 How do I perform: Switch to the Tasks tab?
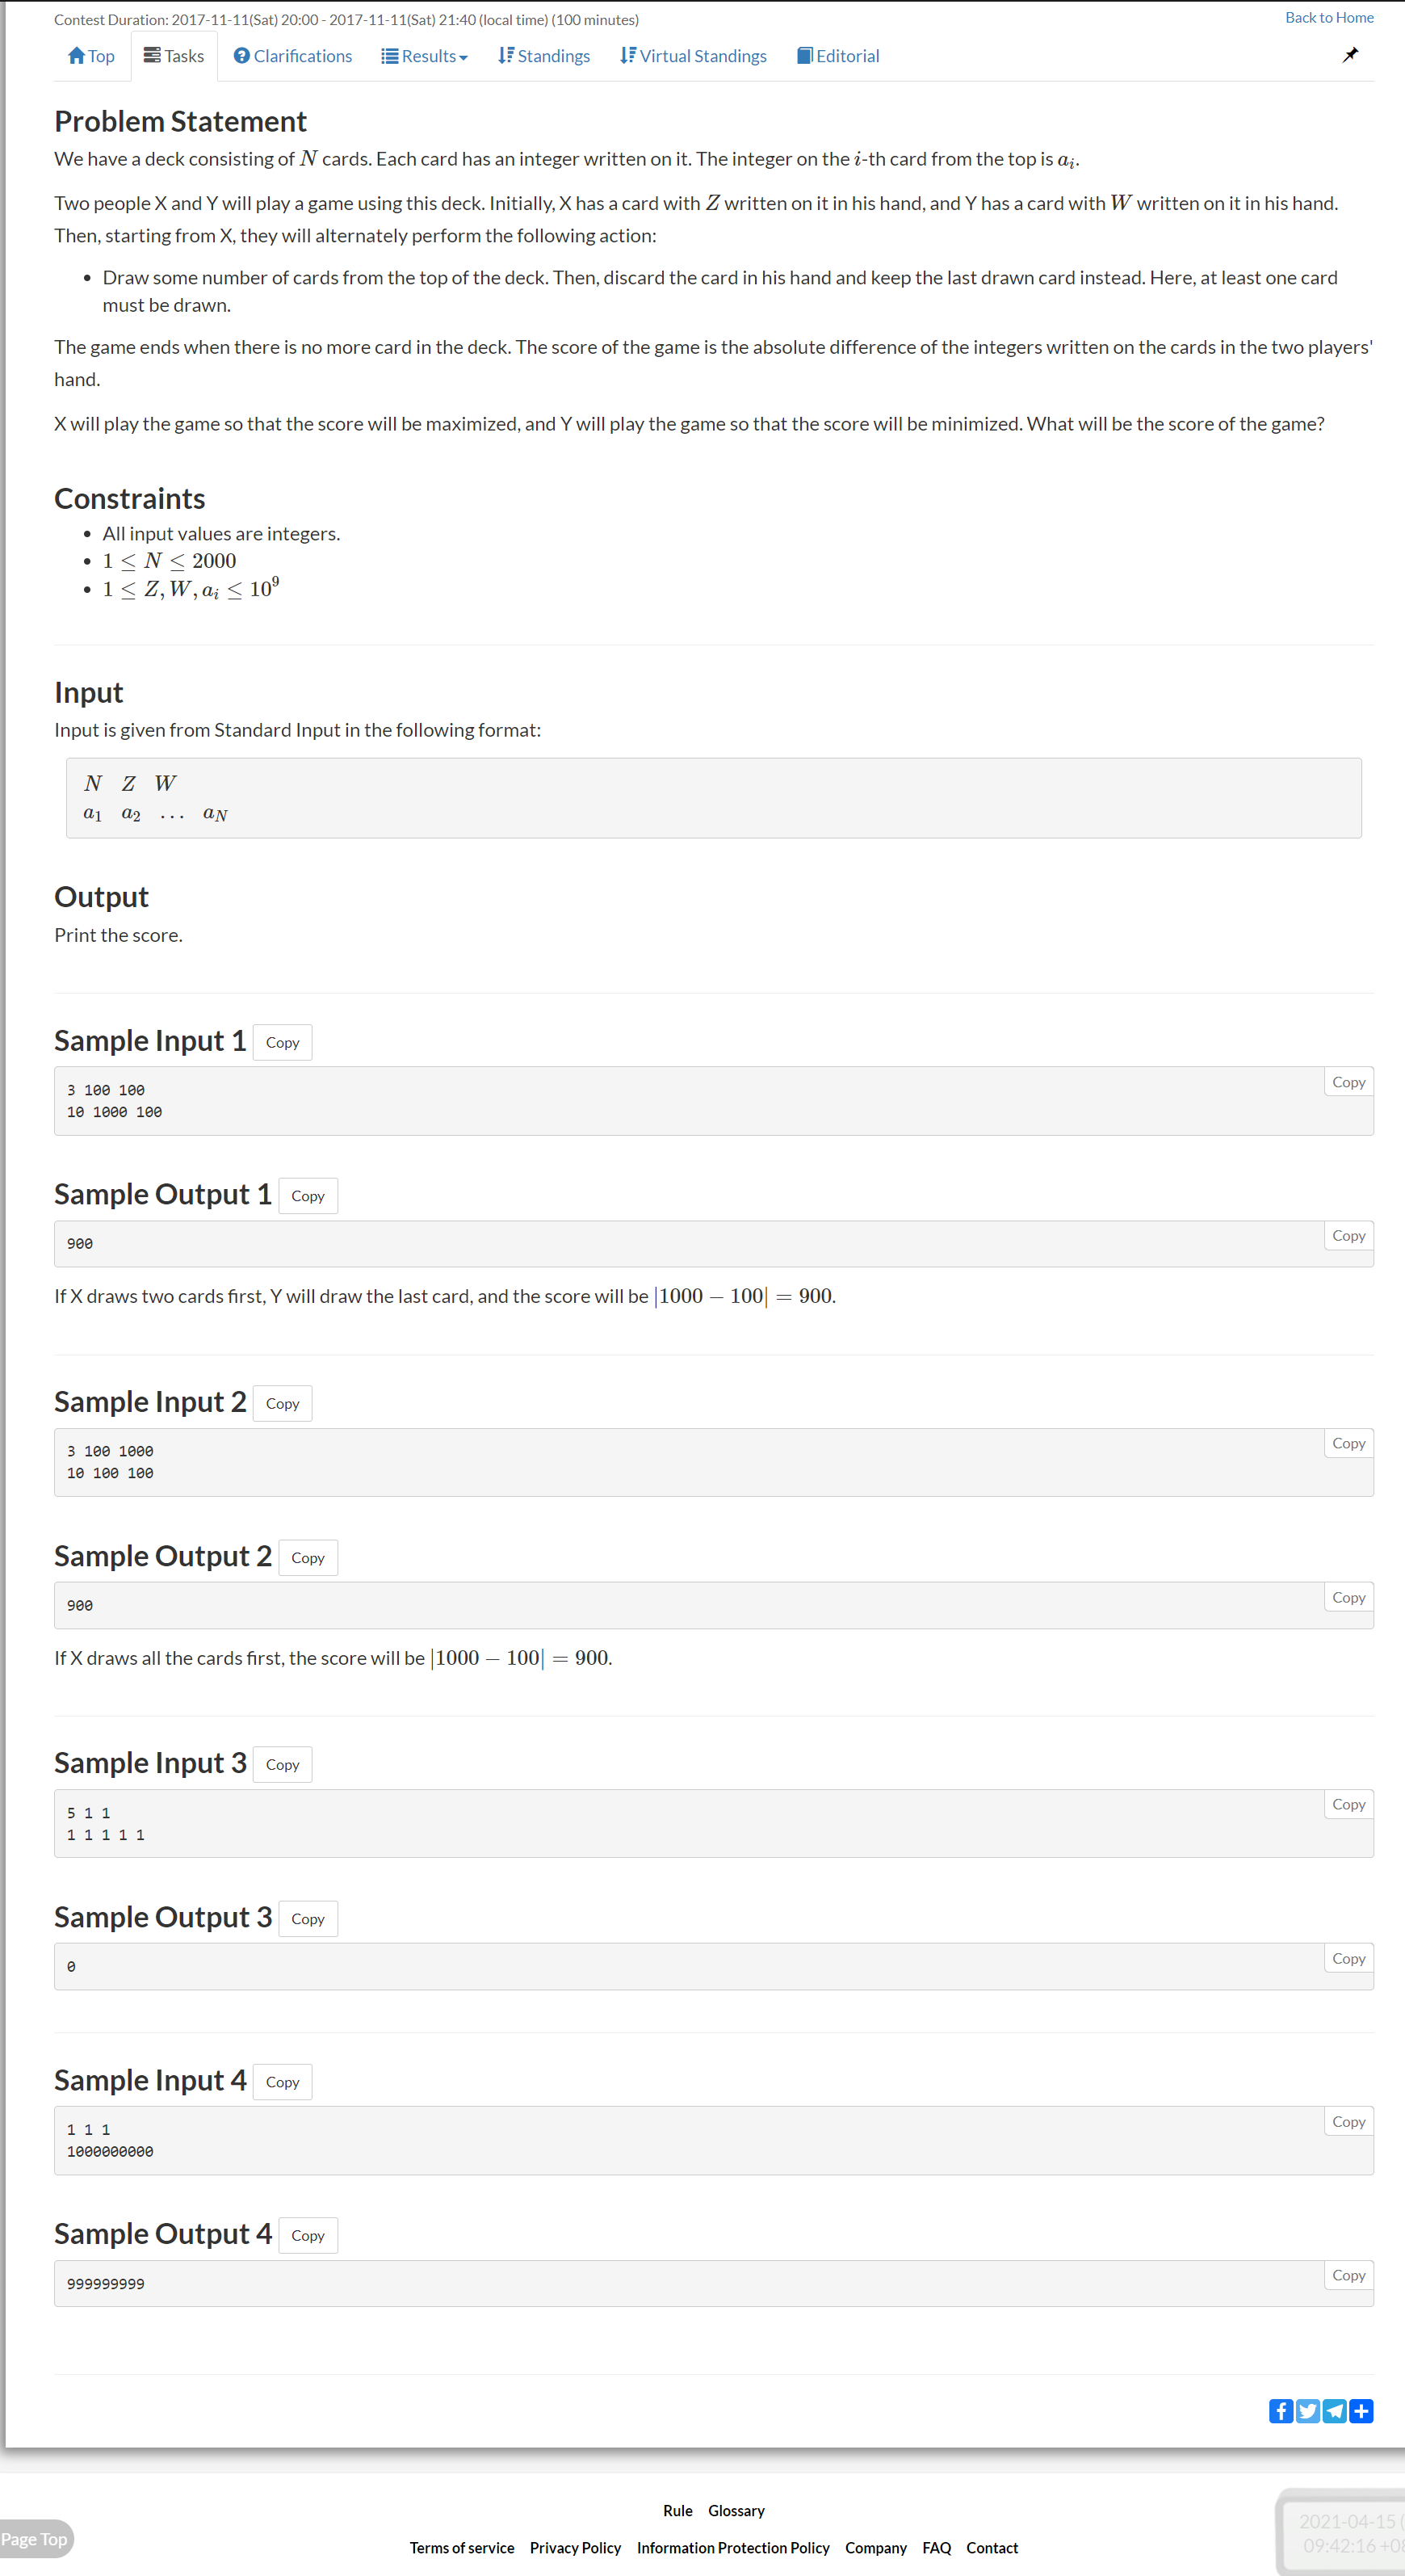(174, 56)
